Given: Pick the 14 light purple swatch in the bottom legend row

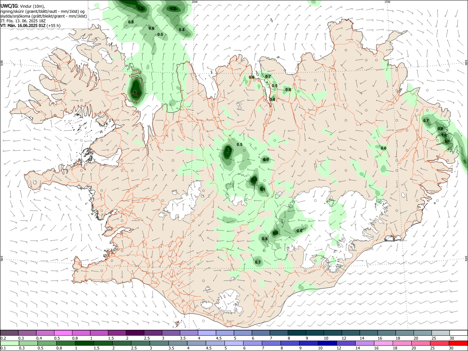Looking at the screenshot, I should tap(364, 343).
